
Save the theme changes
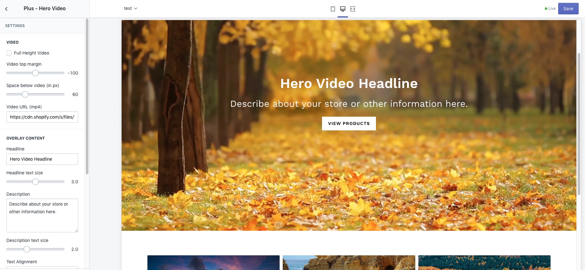pyautogui.click(x=568, y=9)
